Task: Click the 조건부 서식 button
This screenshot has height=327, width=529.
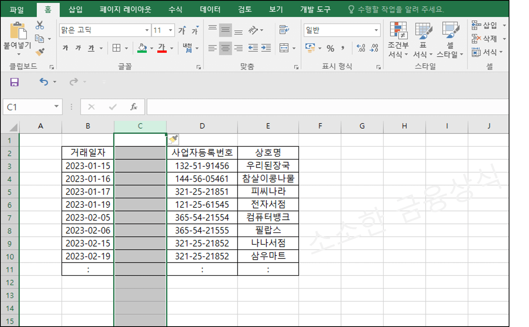Action: (x=398, y=41)
